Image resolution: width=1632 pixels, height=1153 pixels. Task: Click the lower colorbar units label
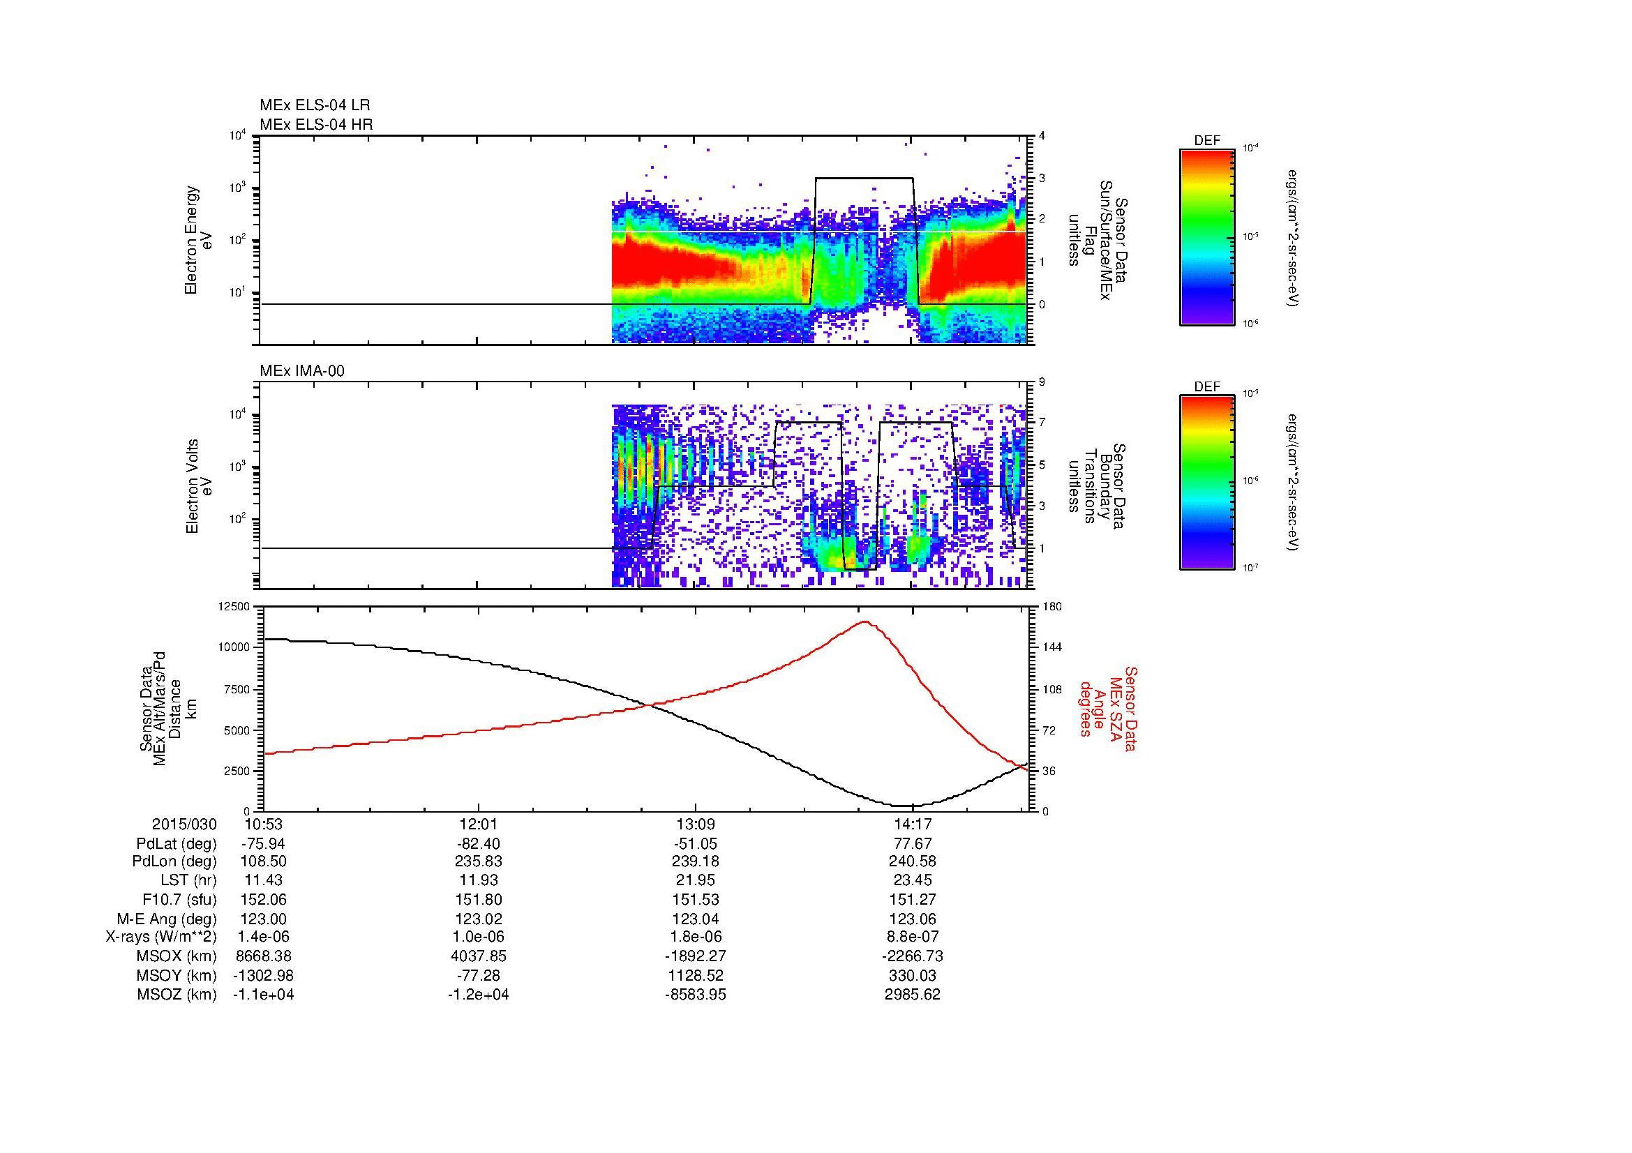click(1294, 483)
